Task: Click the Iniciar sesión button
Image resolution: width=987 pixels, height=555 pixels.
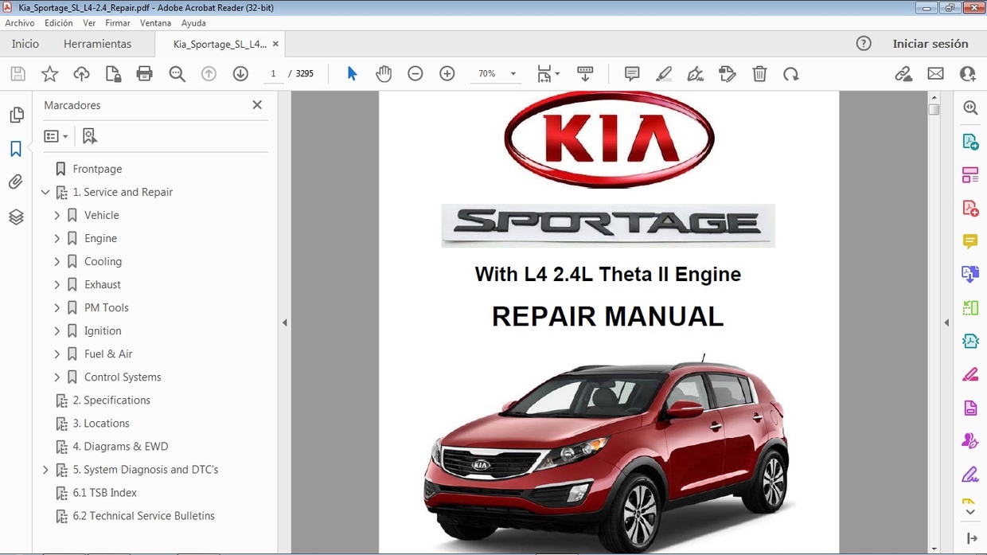Action: coord(931,44)
